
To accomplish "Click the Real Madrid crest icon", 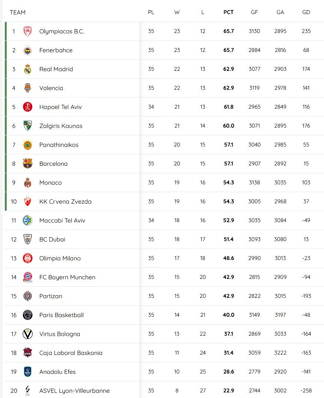I will 27,69.
